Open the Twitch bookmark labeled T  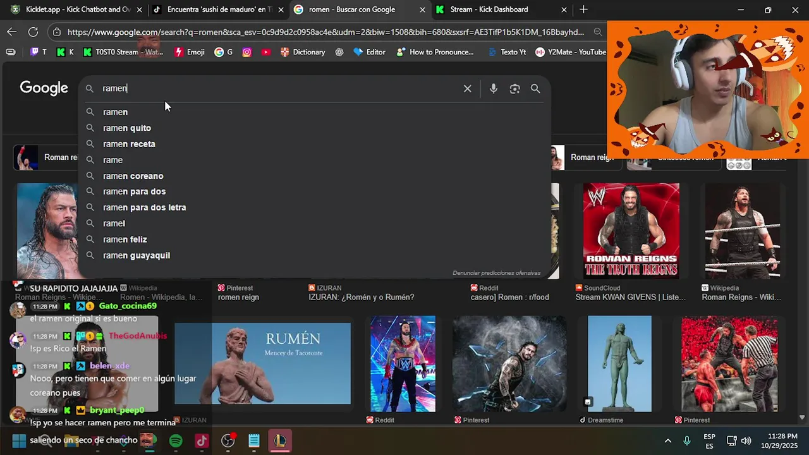click(x=39, y=52)
